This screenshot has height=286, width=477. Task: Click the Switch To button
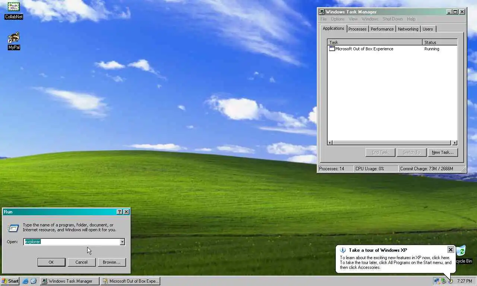(x=411, y=152)
